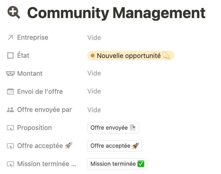
Task: Click the magnifier page icon beside the title
Action: 14,12
